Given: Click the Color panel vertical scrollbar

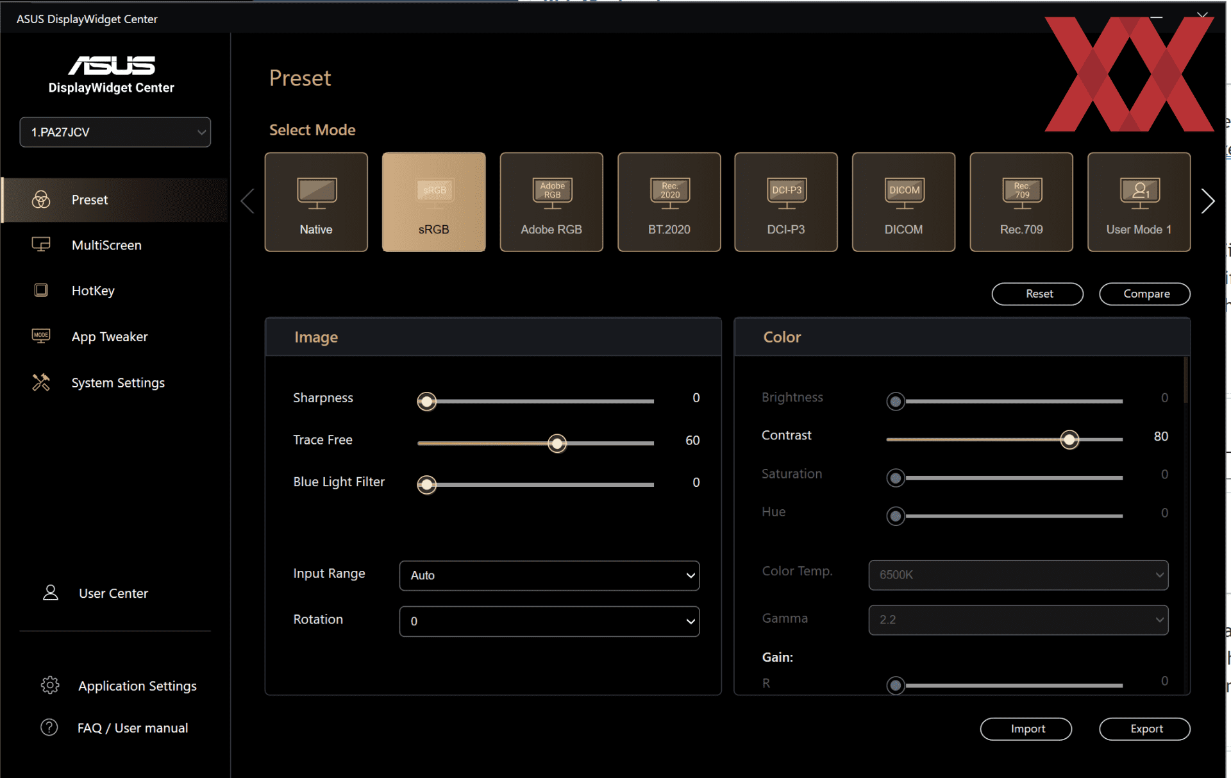Looking at the screenshot, I should pos(1186,380).
